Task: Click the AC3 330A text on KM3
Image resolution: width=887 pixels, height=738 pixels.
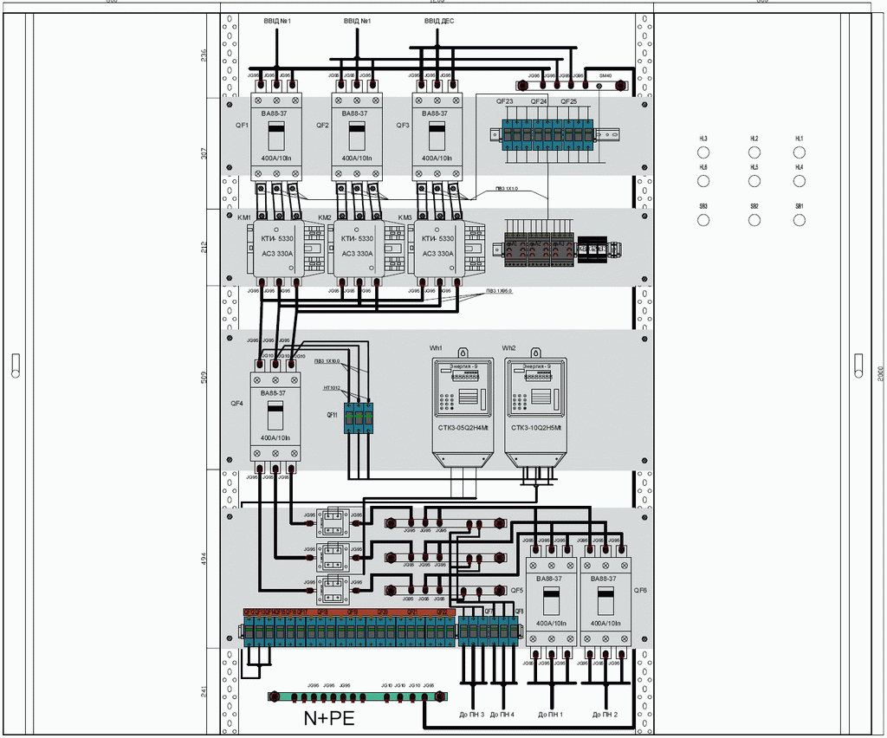Action: [x=437, y=253]
